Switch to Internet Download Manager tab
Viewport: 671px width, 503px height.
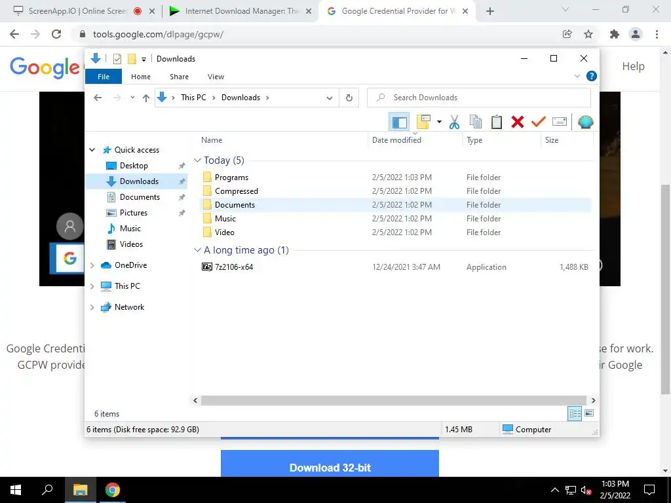coord(242,11)
